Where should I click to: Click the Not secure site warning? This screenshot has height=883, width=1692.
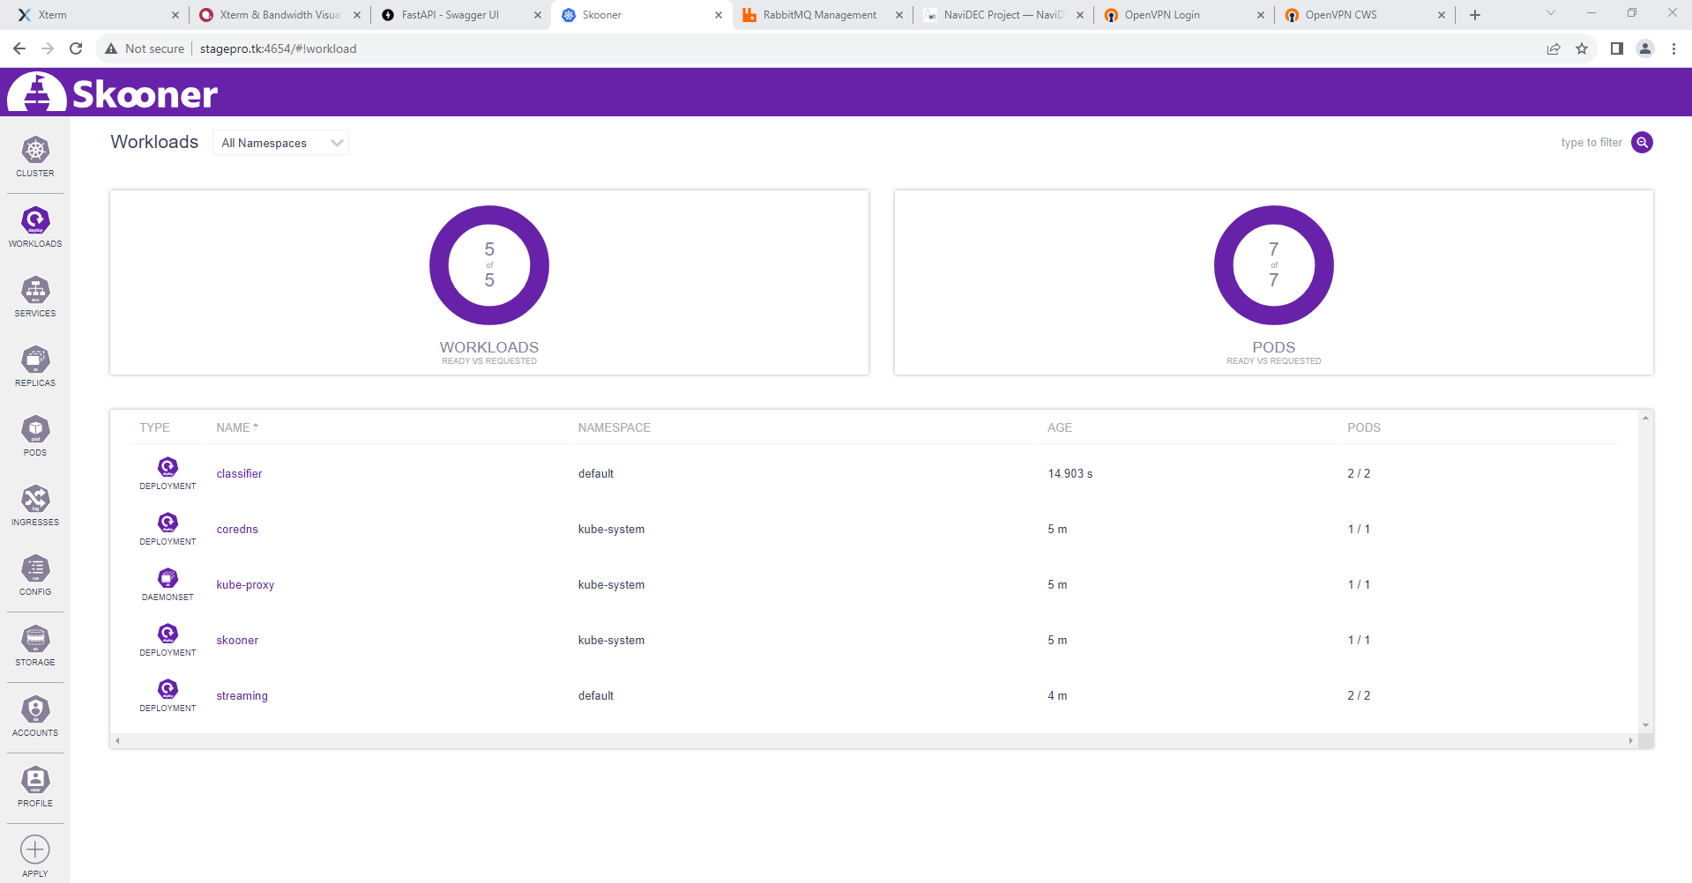pyautogui.click(x=145, y=48)
